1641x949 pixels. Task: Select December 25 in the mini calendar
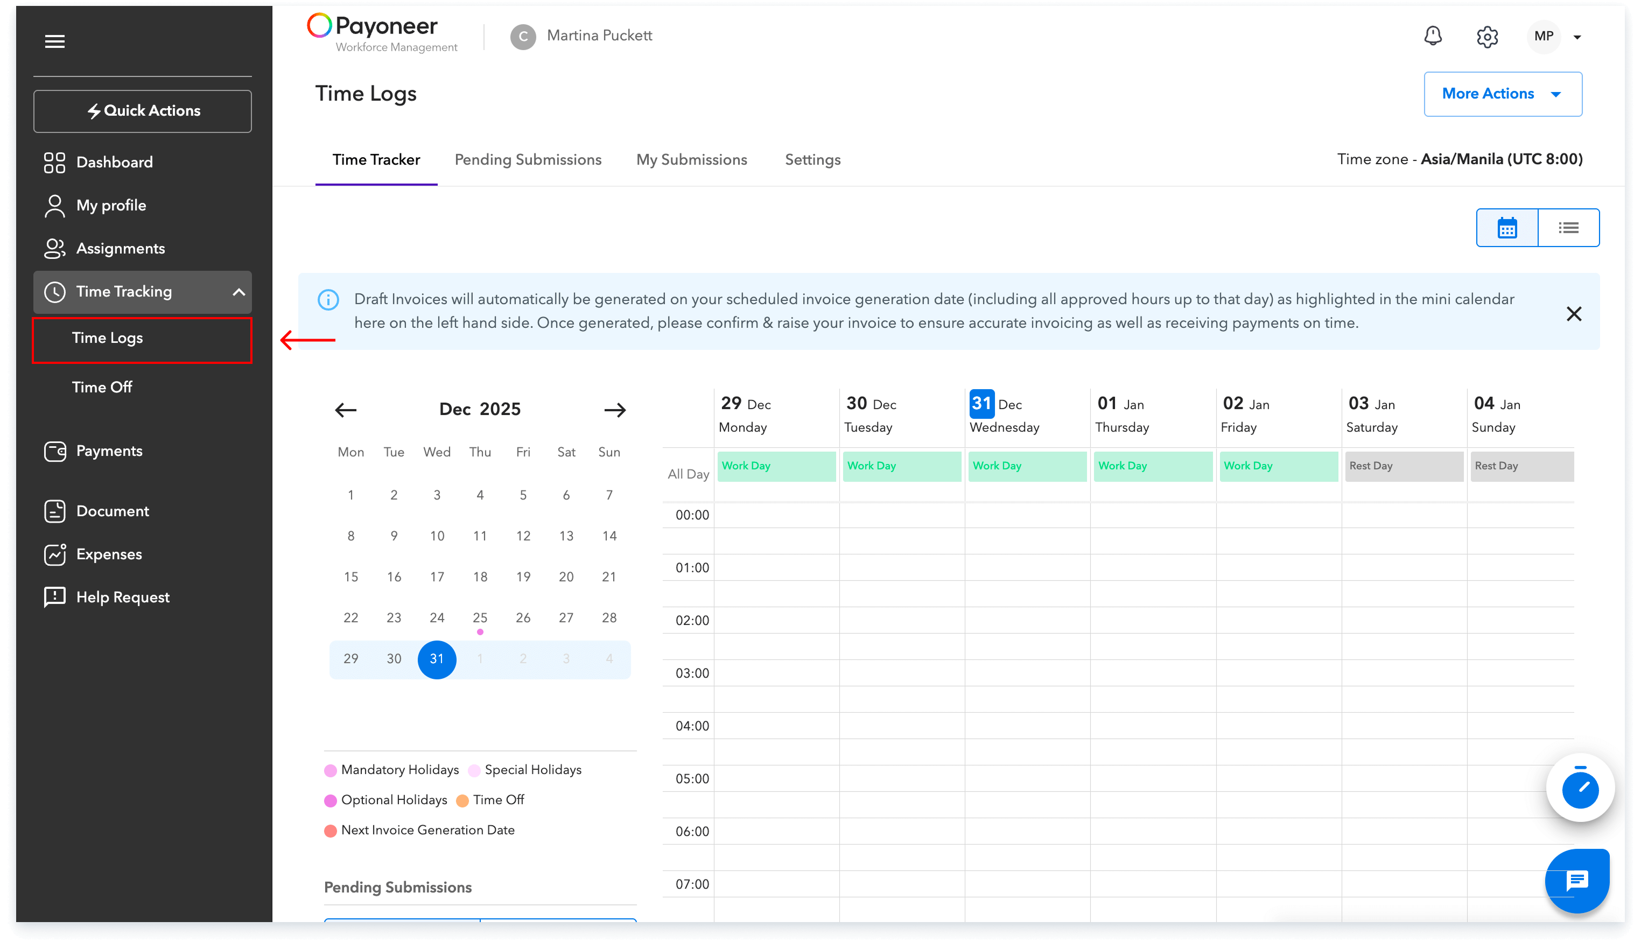coord(480,618)
